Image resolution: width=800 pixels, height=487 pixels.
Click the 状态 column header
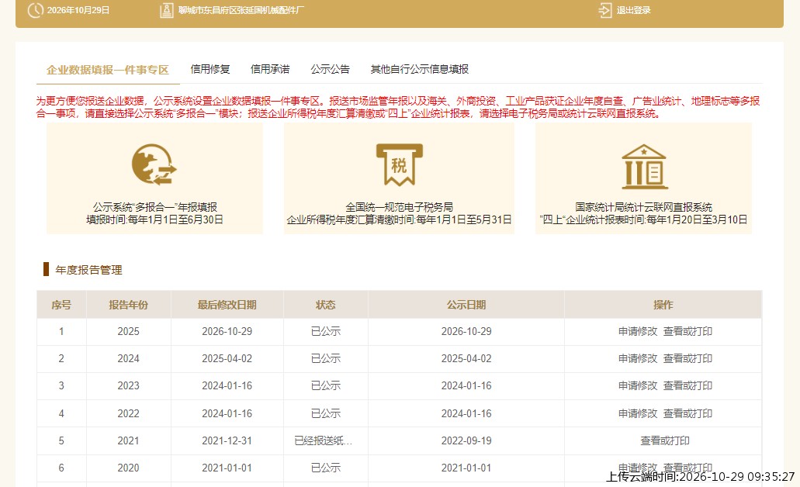pyautogui.click(x=326, y=305)
